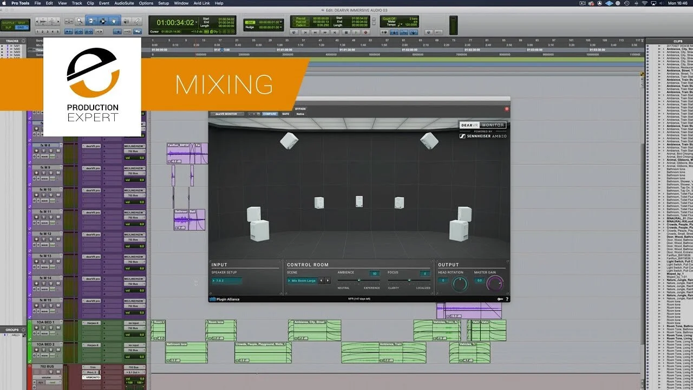The height and width of the screenshot is (390, 693).
Task: Open the Mix Room Large scene selector
Action: point(303,281)
